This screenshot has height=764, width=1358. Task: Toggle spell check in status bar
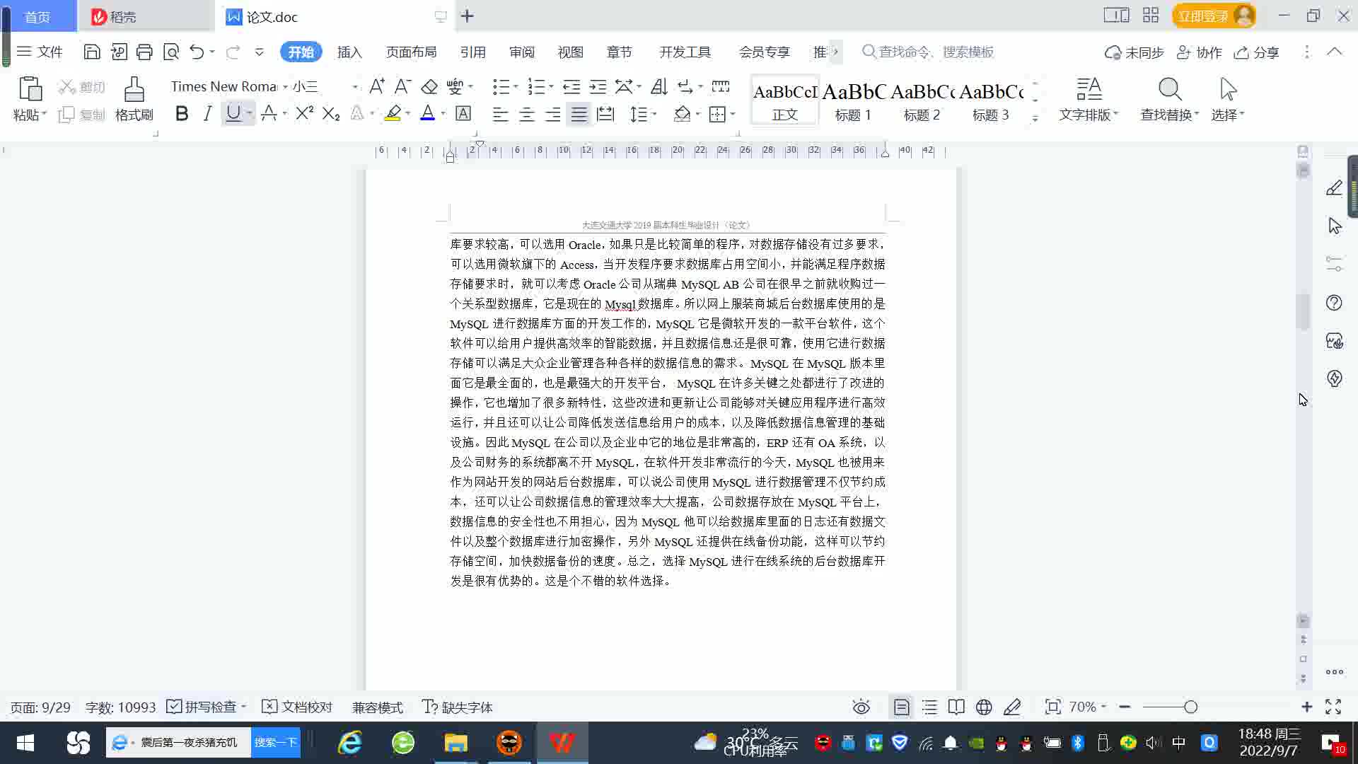click(x=206, y=707)
